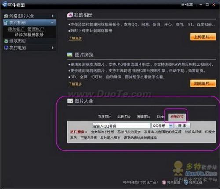Click the 网络图片大全 sidebar icon

tap(6, 16)
